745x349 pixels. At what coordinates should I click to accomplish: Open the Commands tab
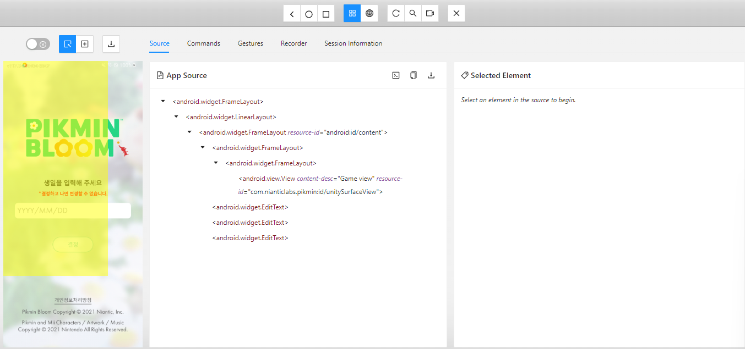pos(204,43)
